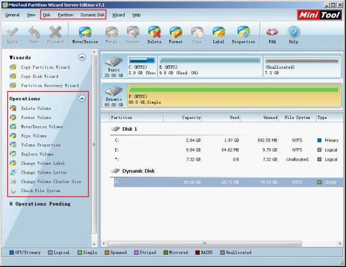Click the Merge toolbar icon
The width and height of the screenshot is (346, 267).
(111, 35)
